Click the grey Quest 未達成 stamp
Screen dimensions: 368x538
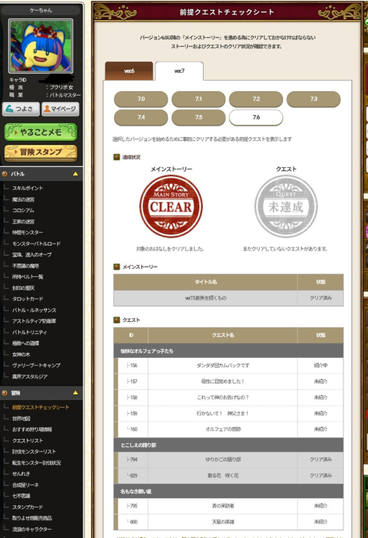[286, 207]
